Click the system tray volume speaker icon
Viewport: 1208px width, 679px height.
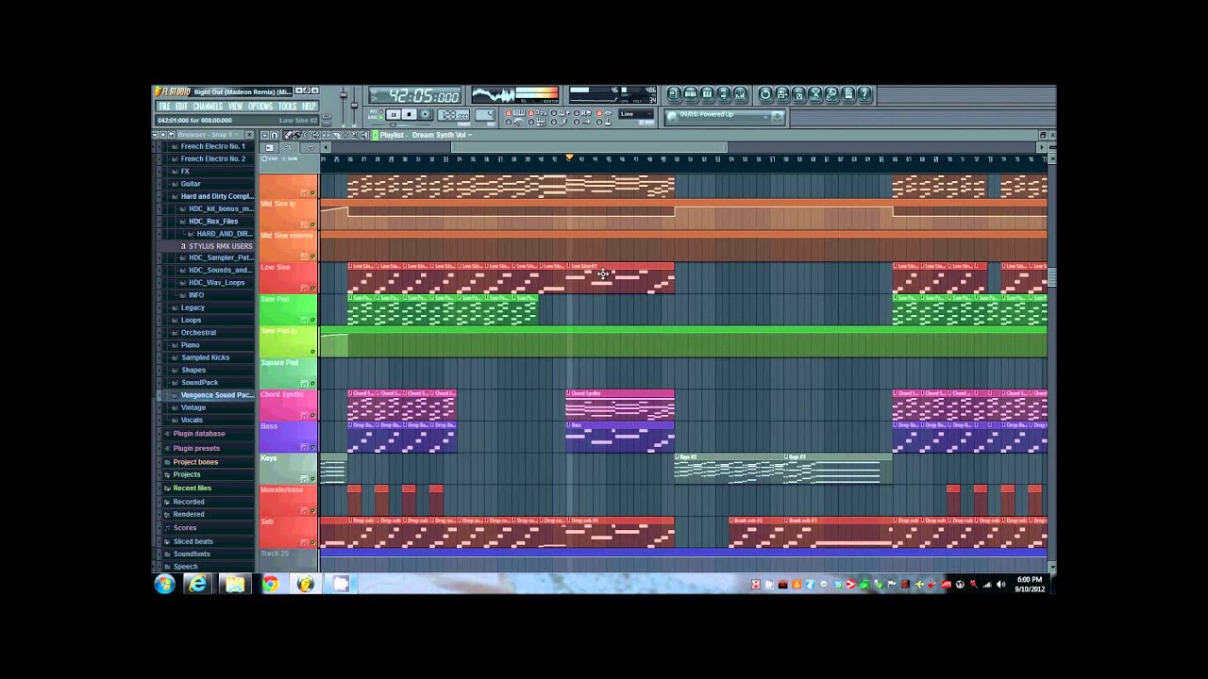(x=1000, y=585)
